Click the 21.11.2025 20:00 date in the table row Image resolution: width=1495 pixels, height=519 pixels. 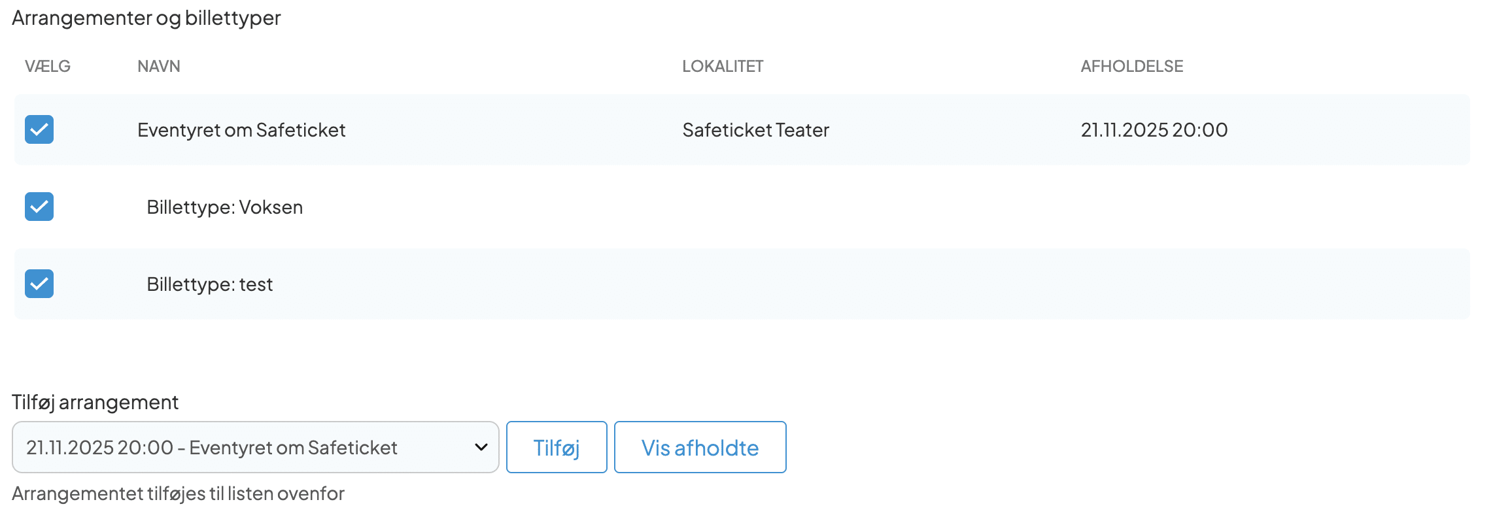coord(1154,130)
